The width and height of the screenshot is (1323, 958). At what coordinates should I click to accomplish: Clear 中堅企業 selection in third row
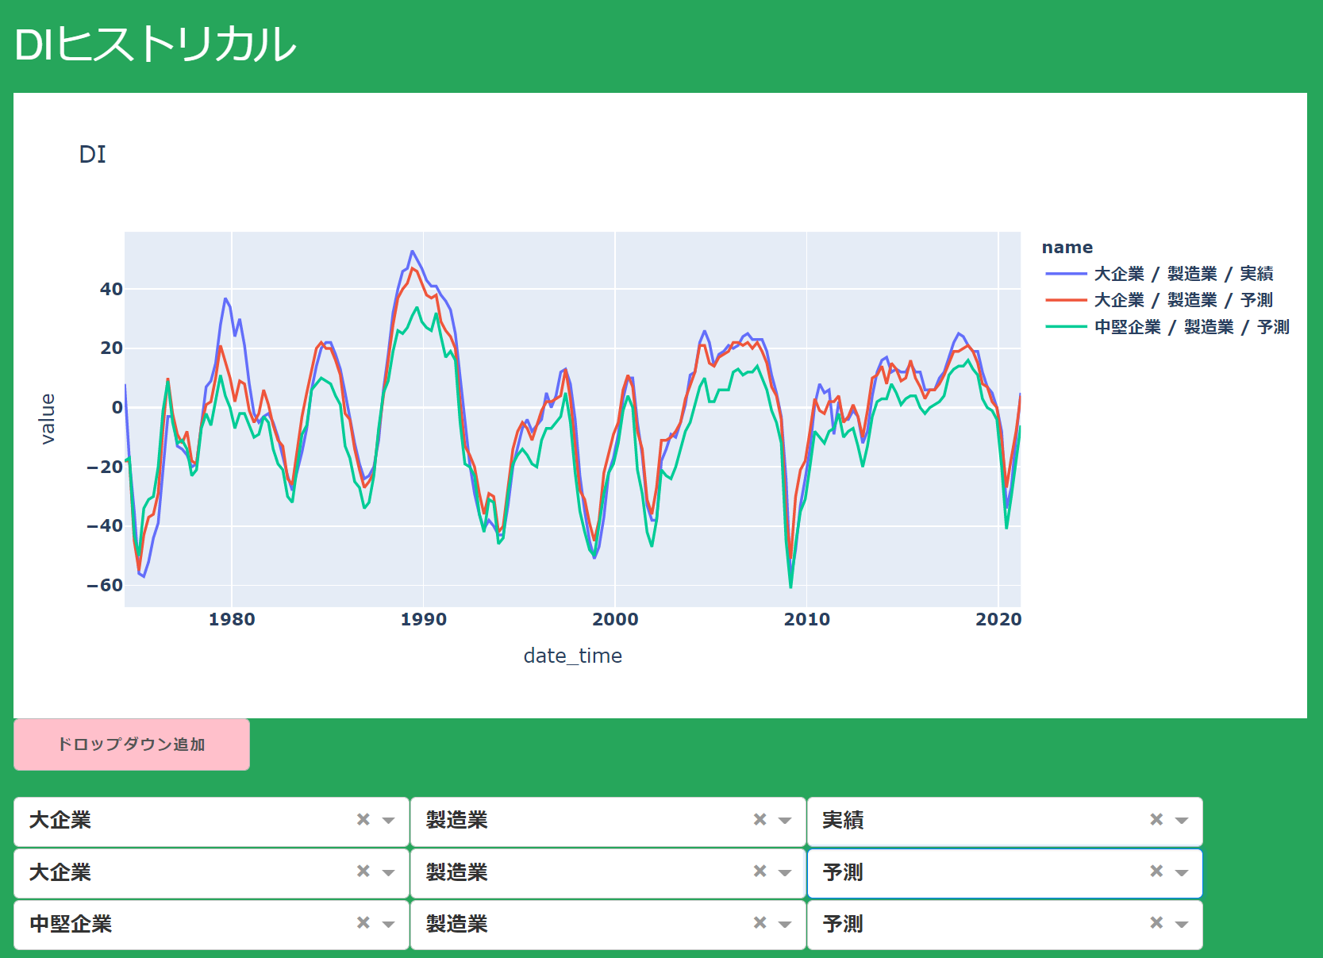point(363,923)
